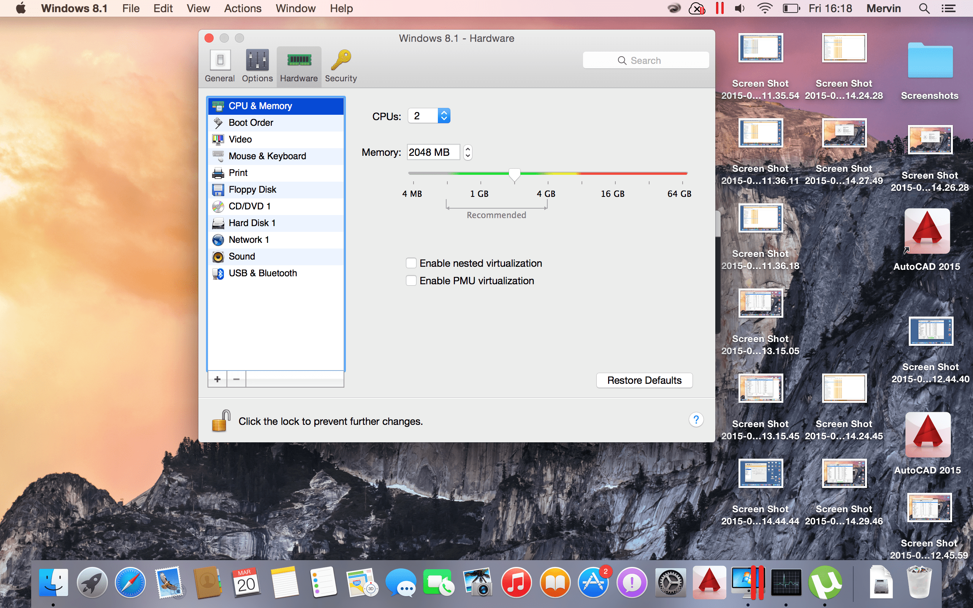Viewport: 973px width, 608px height.
Task: Add a device with plus button
Action: (217, 379)
